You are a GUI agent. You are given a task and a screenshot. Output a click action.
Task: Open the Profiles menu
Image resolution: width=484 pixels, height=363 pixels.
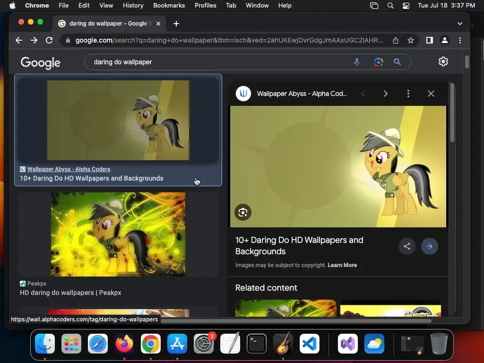(205, 6)
